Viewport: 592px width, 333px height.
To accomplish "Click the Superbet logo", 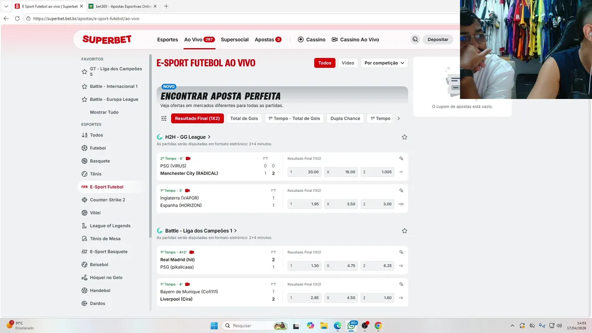I will pyautogui.click(x=107, y=39).
